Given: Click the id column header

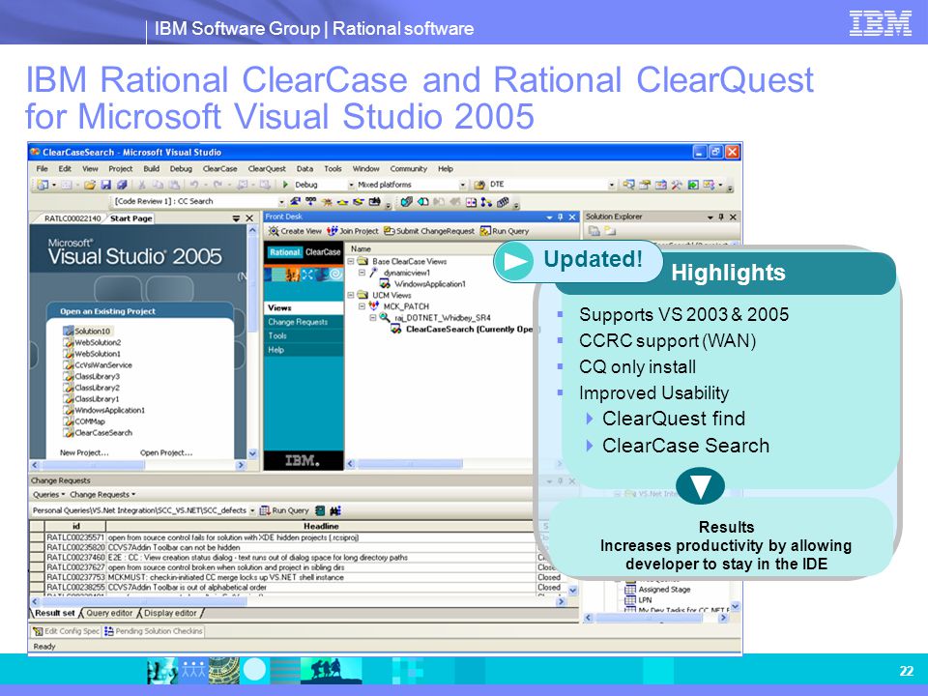Looking at the screenshot, I should coord(75,526).
